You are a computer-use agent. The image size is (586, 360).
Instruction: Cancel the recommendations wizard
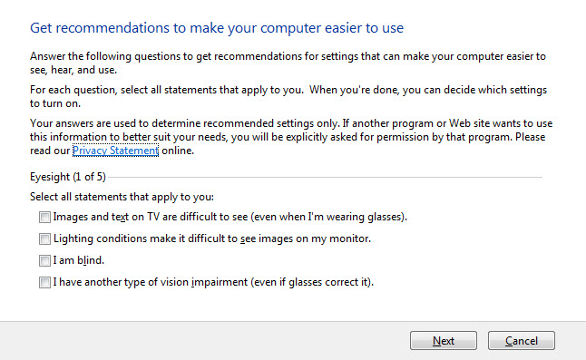[521, 341]
